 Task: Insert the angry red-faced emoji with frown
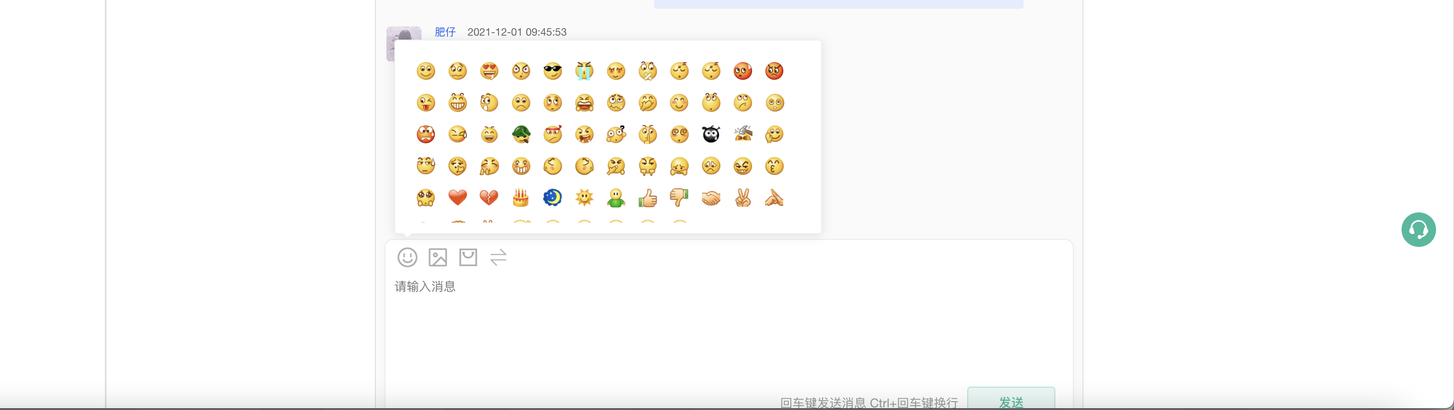coord(775,71)
